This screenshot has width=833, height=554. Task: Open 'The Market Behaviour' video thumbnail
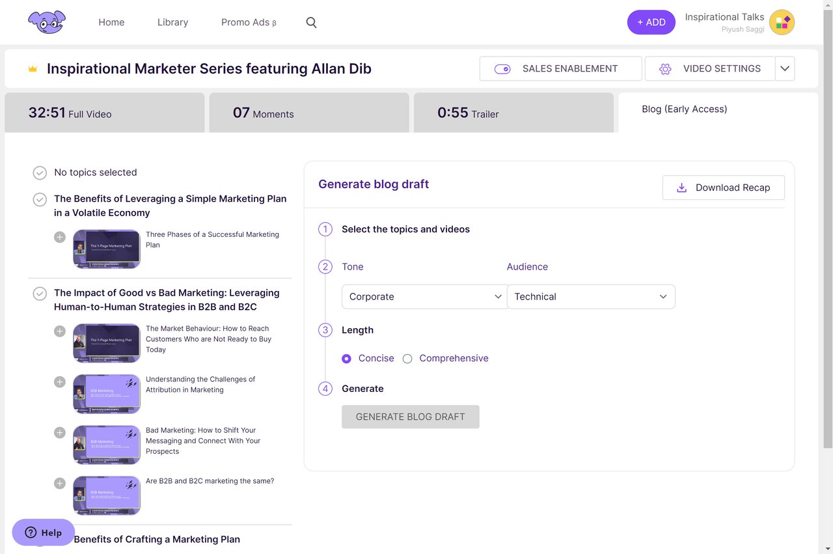(107, 342)
